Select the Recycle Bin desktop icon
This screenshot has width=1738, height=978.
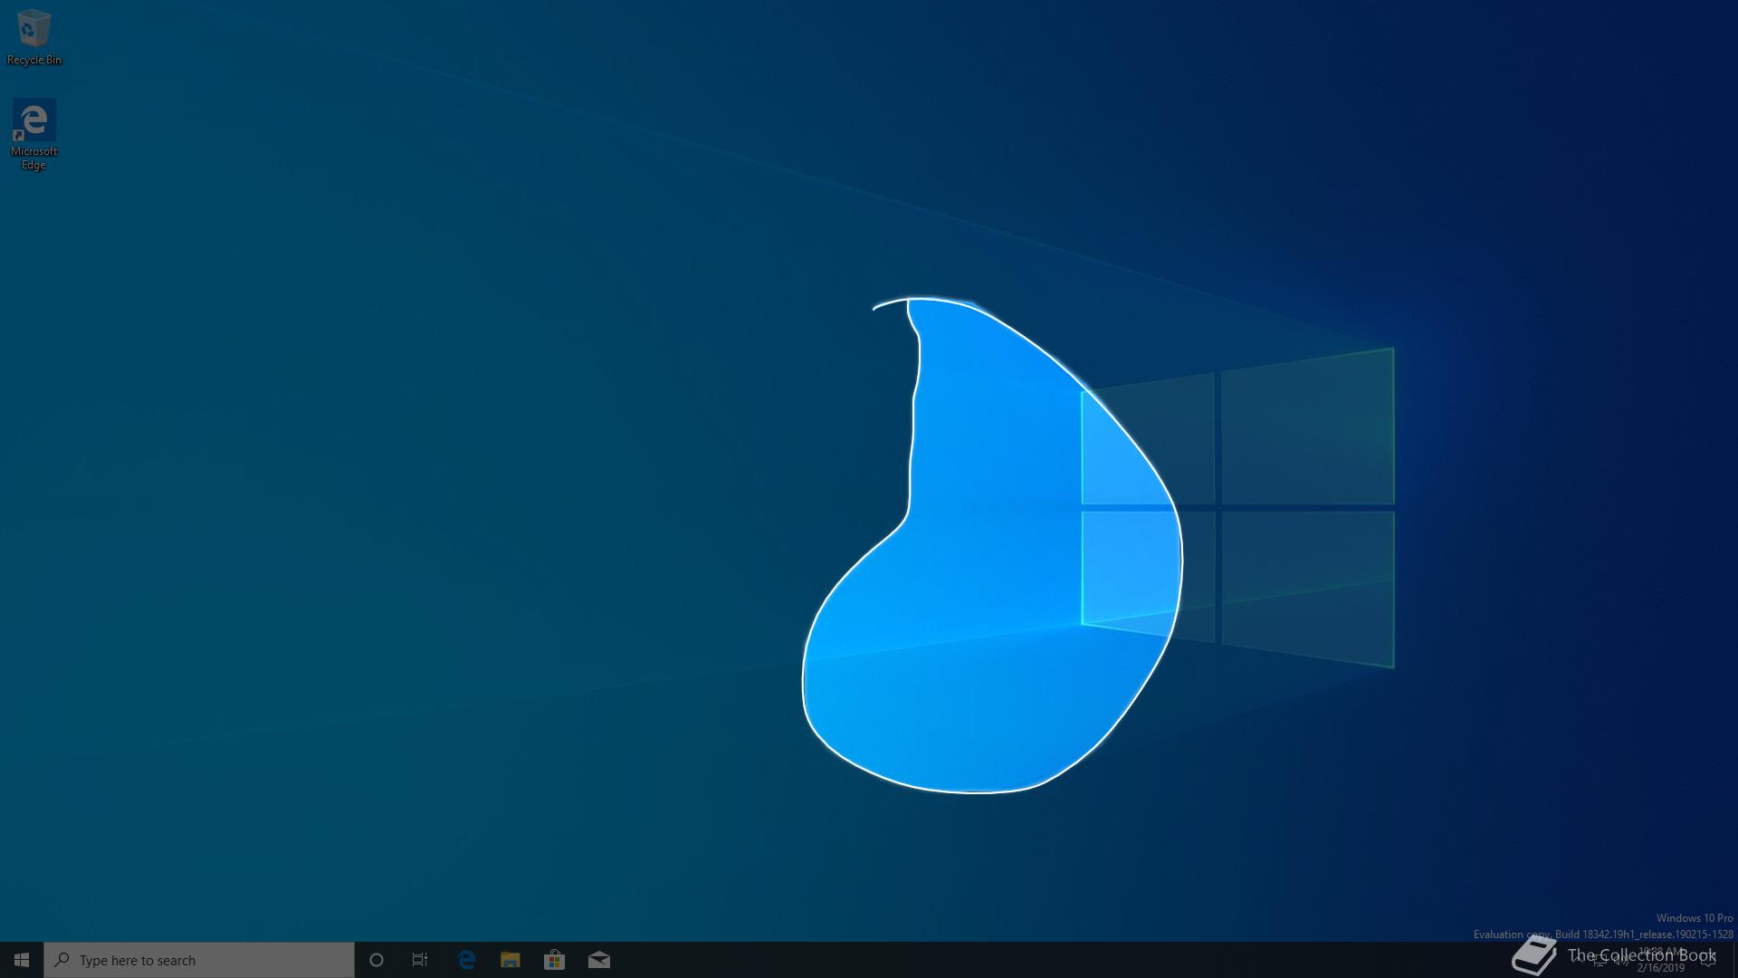click(34, 37)
